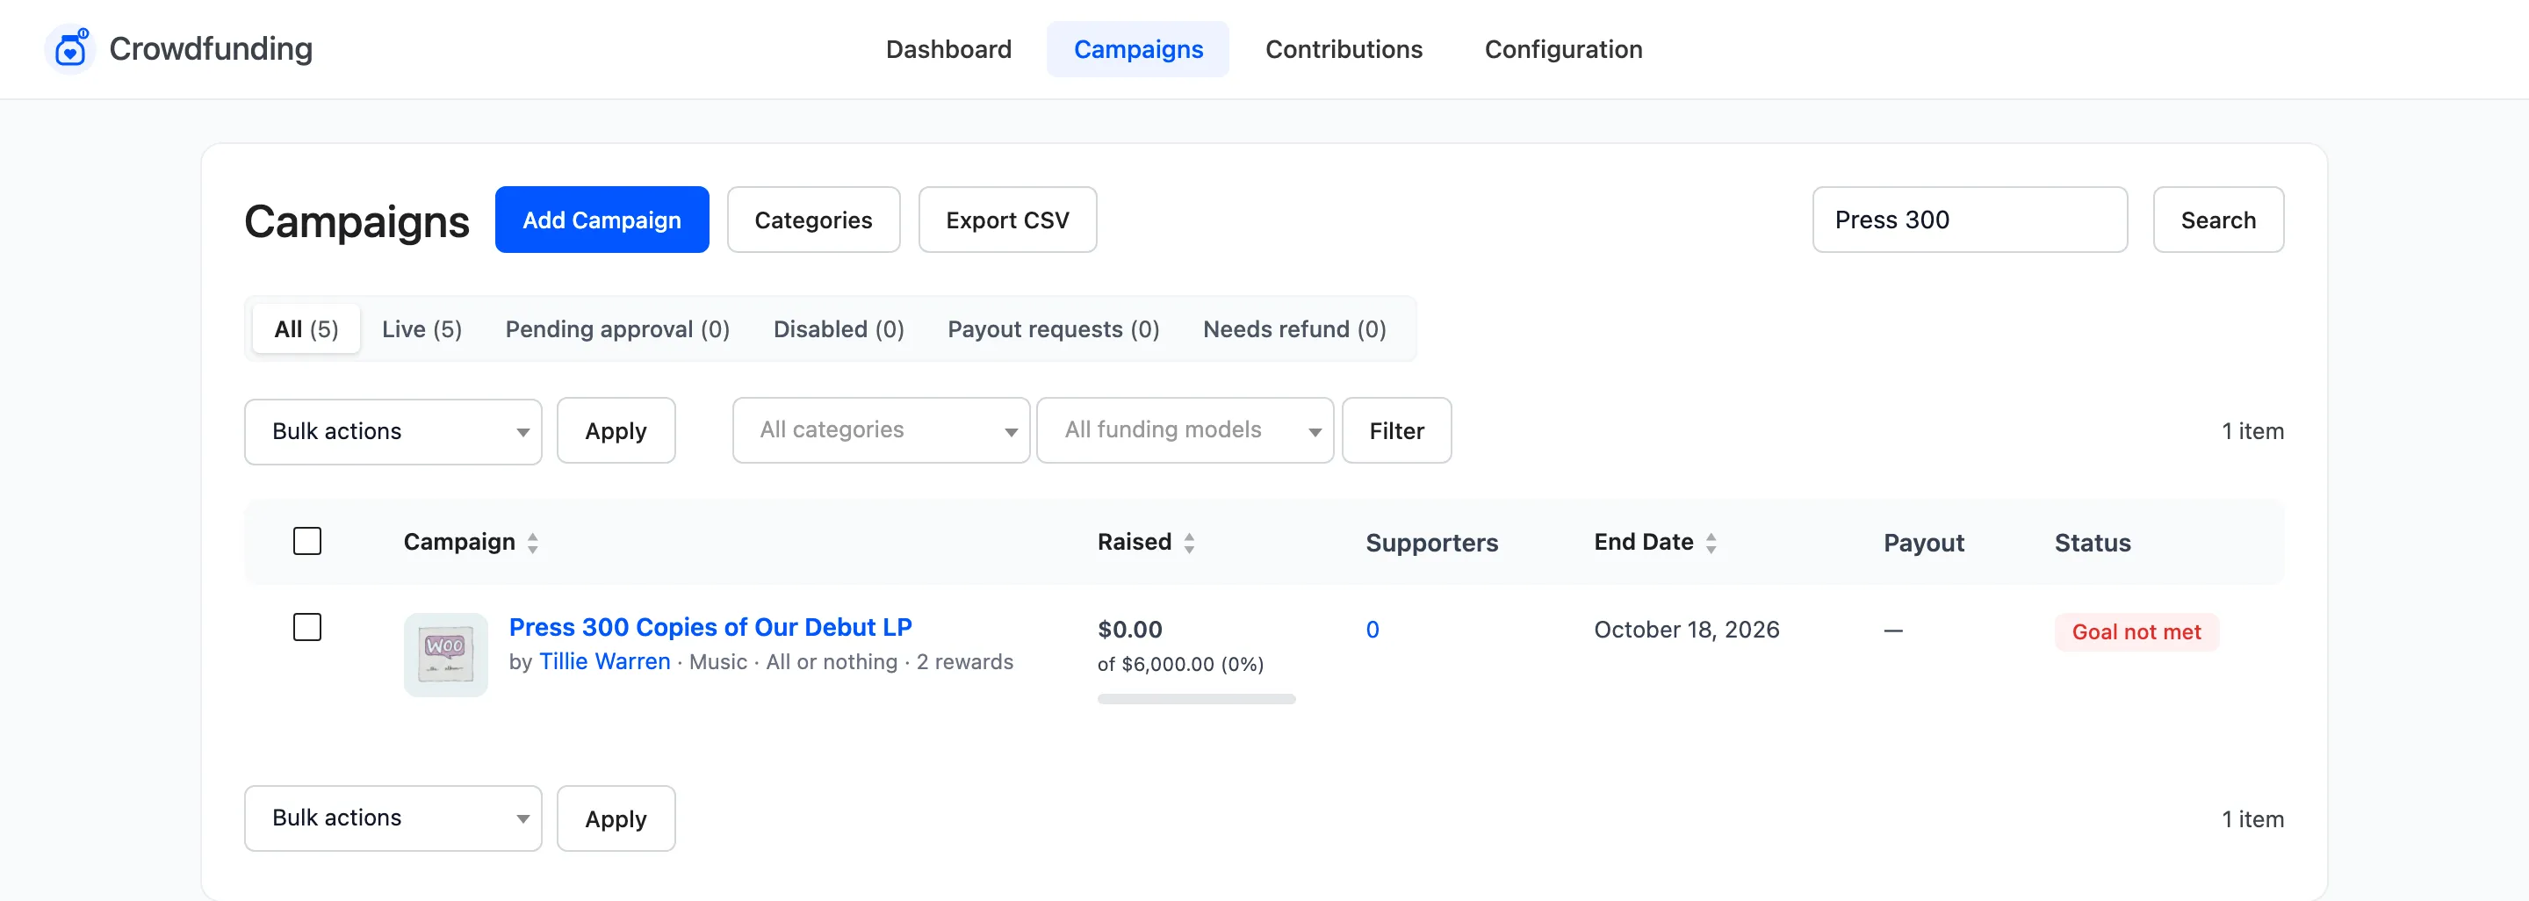Click the $0.00 raised amount

pyautogui.click(x=1129, y=631)
